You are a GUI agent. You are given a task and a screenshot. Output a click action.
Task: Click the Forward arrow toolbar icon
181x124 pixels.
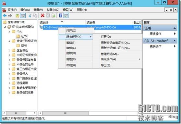click(x=10, y=16)
